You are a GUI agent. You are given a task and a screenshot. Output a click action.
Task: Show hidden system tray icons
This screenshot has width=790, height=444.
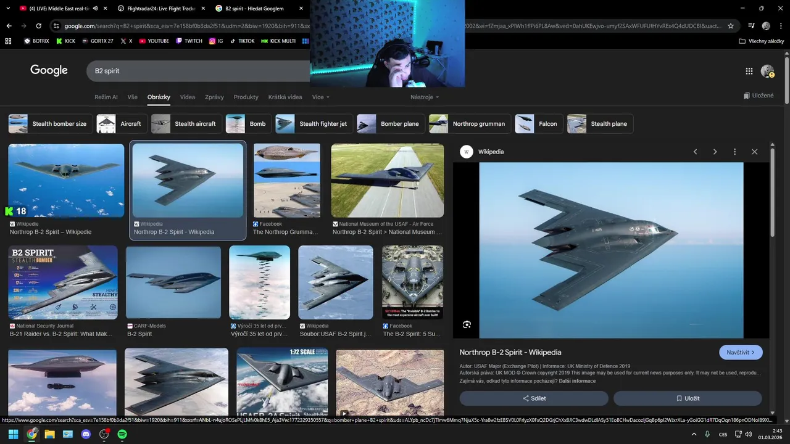[x=694, y=434]
